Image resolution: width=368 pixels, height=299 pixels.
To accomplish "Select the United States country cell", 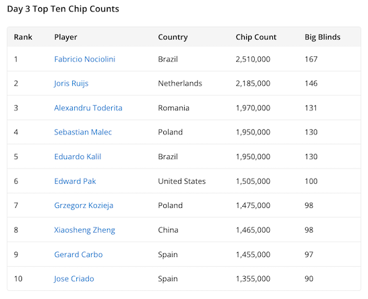I will click(x=181, y=181).
